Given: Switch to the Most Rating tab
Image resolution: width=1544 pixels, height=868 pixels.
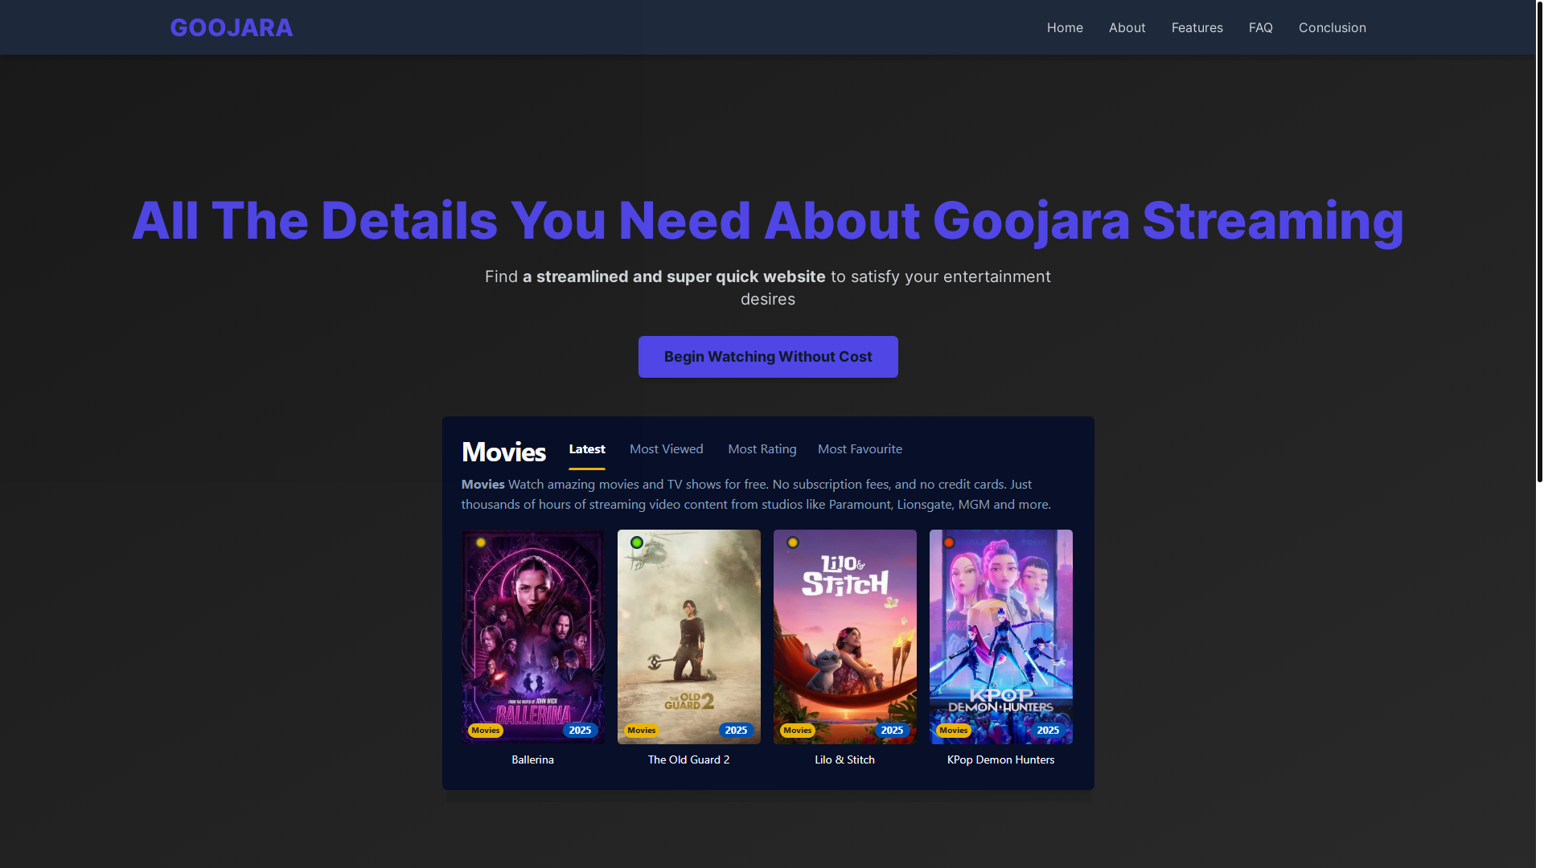Looking at the screenshot, I should [762, 449].
